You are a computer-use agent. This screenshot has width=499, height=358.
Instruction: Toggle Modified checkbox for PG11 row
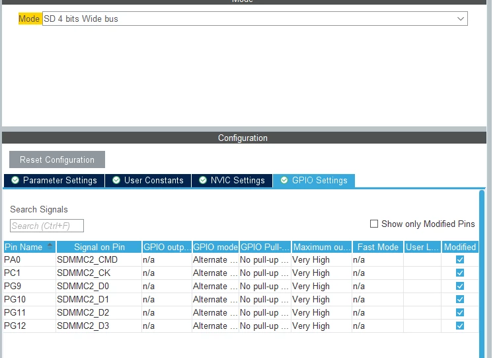[x=460, y=312]
